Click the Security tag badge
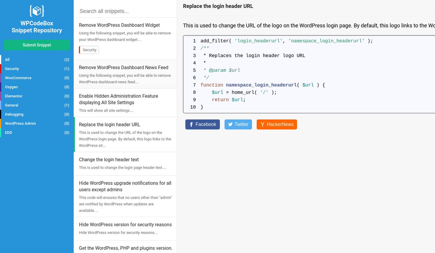 tap(89, 50)
